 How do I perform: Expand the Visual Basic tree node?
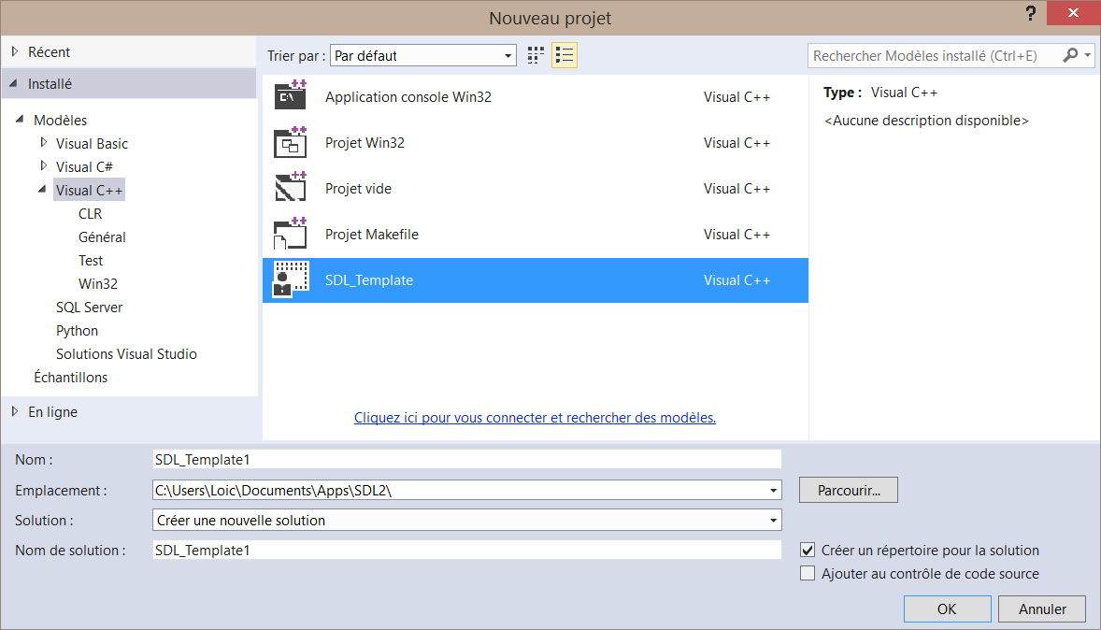point(44,143)
